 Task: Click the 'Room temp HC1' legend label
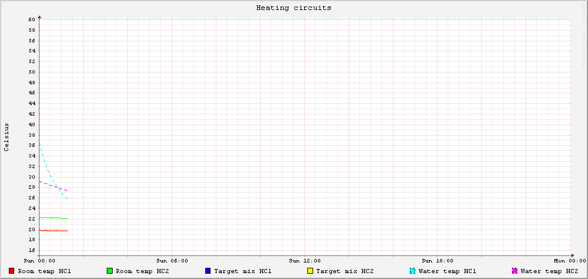coord(45,271)
